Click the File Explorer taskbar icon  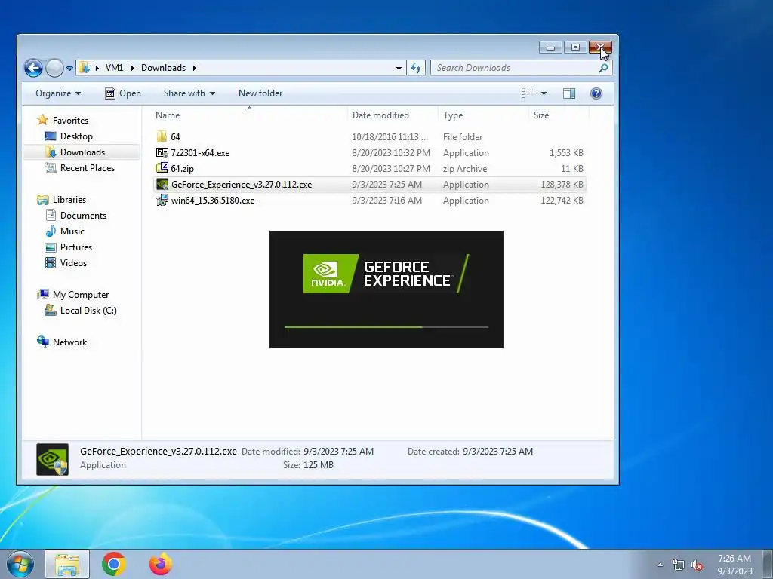[67, 564]
